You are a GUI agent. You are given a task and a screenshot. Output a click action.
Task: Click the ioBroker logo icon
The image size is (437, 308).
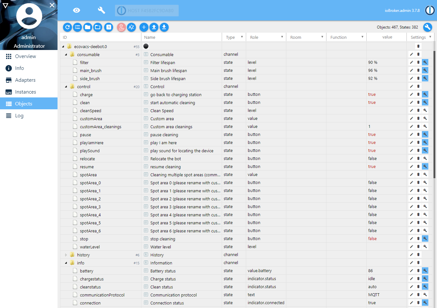pos(430,10)
